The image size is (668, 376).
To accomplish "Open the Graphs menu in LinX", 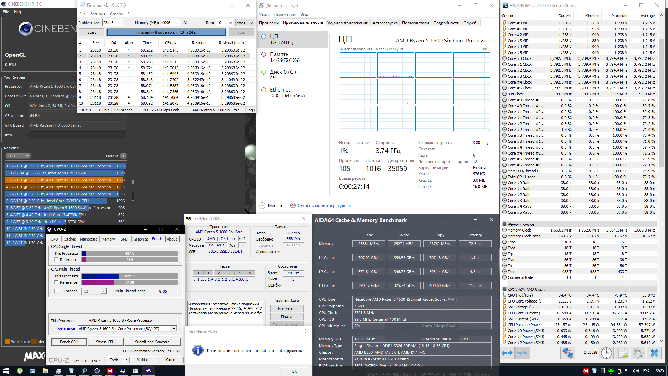I will coord(116,14).
